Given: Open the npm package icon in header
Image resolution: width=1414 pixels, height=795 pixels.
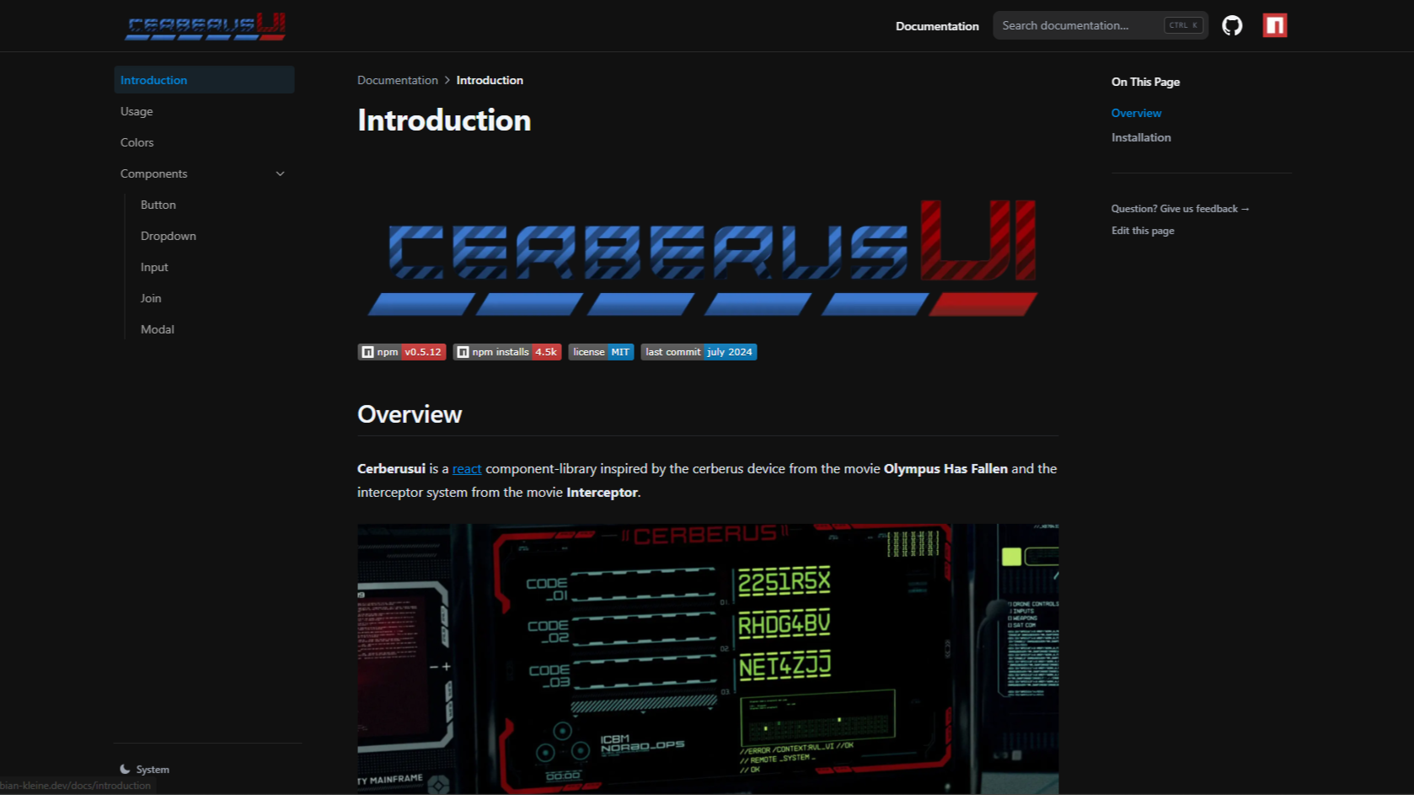Looking at the screenshot, I should pos(1275,25).
